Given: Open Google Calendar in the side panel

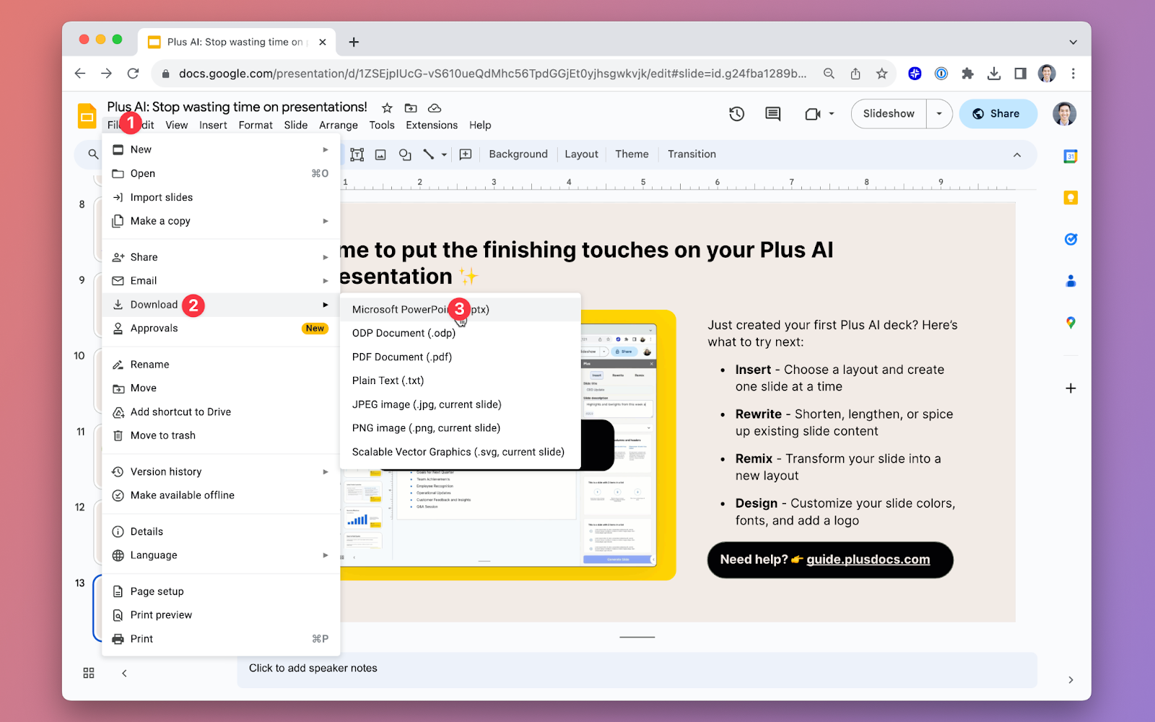Looking at the screenshot, I should pos(1071,156).
